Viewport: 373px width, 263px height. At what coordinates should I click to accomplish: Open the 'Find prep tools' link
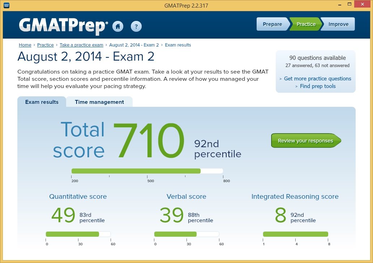pos(318,86)
